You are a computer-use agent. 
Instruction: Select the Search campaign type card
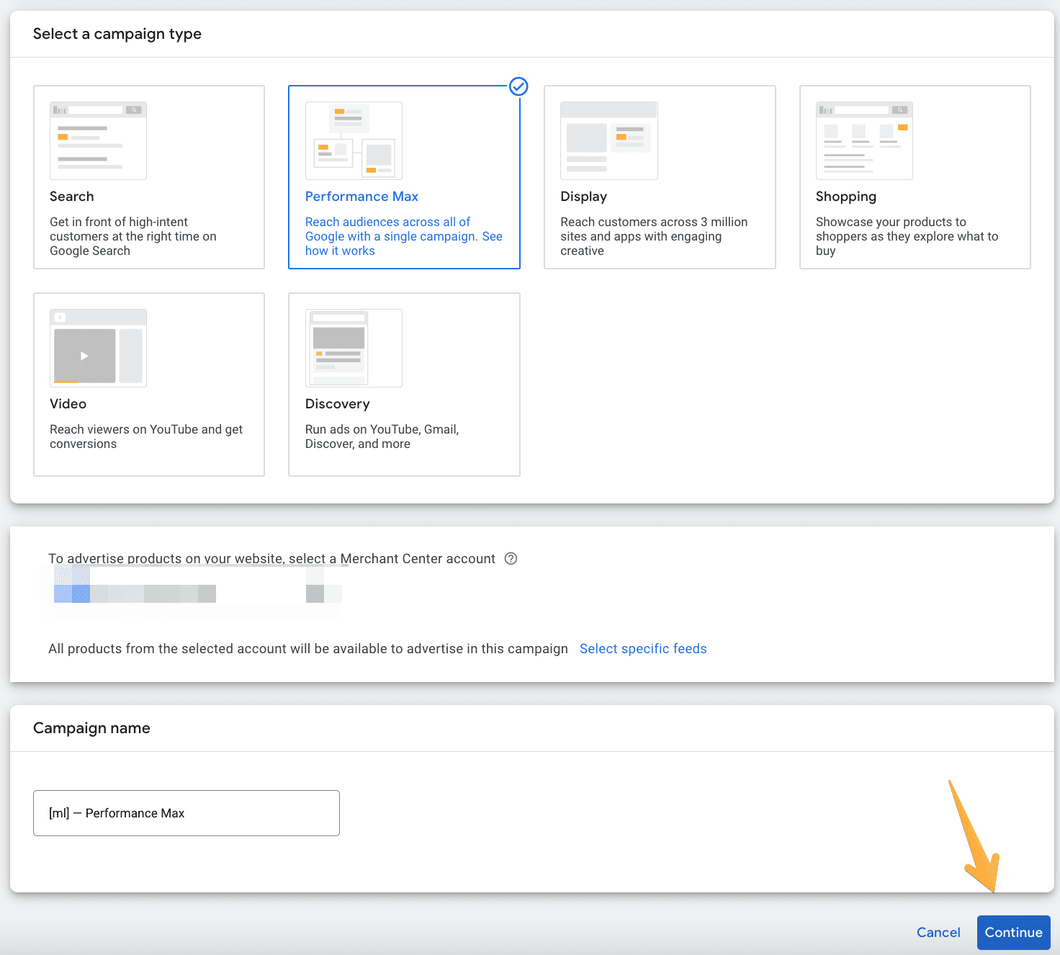[x=149, y=177]
